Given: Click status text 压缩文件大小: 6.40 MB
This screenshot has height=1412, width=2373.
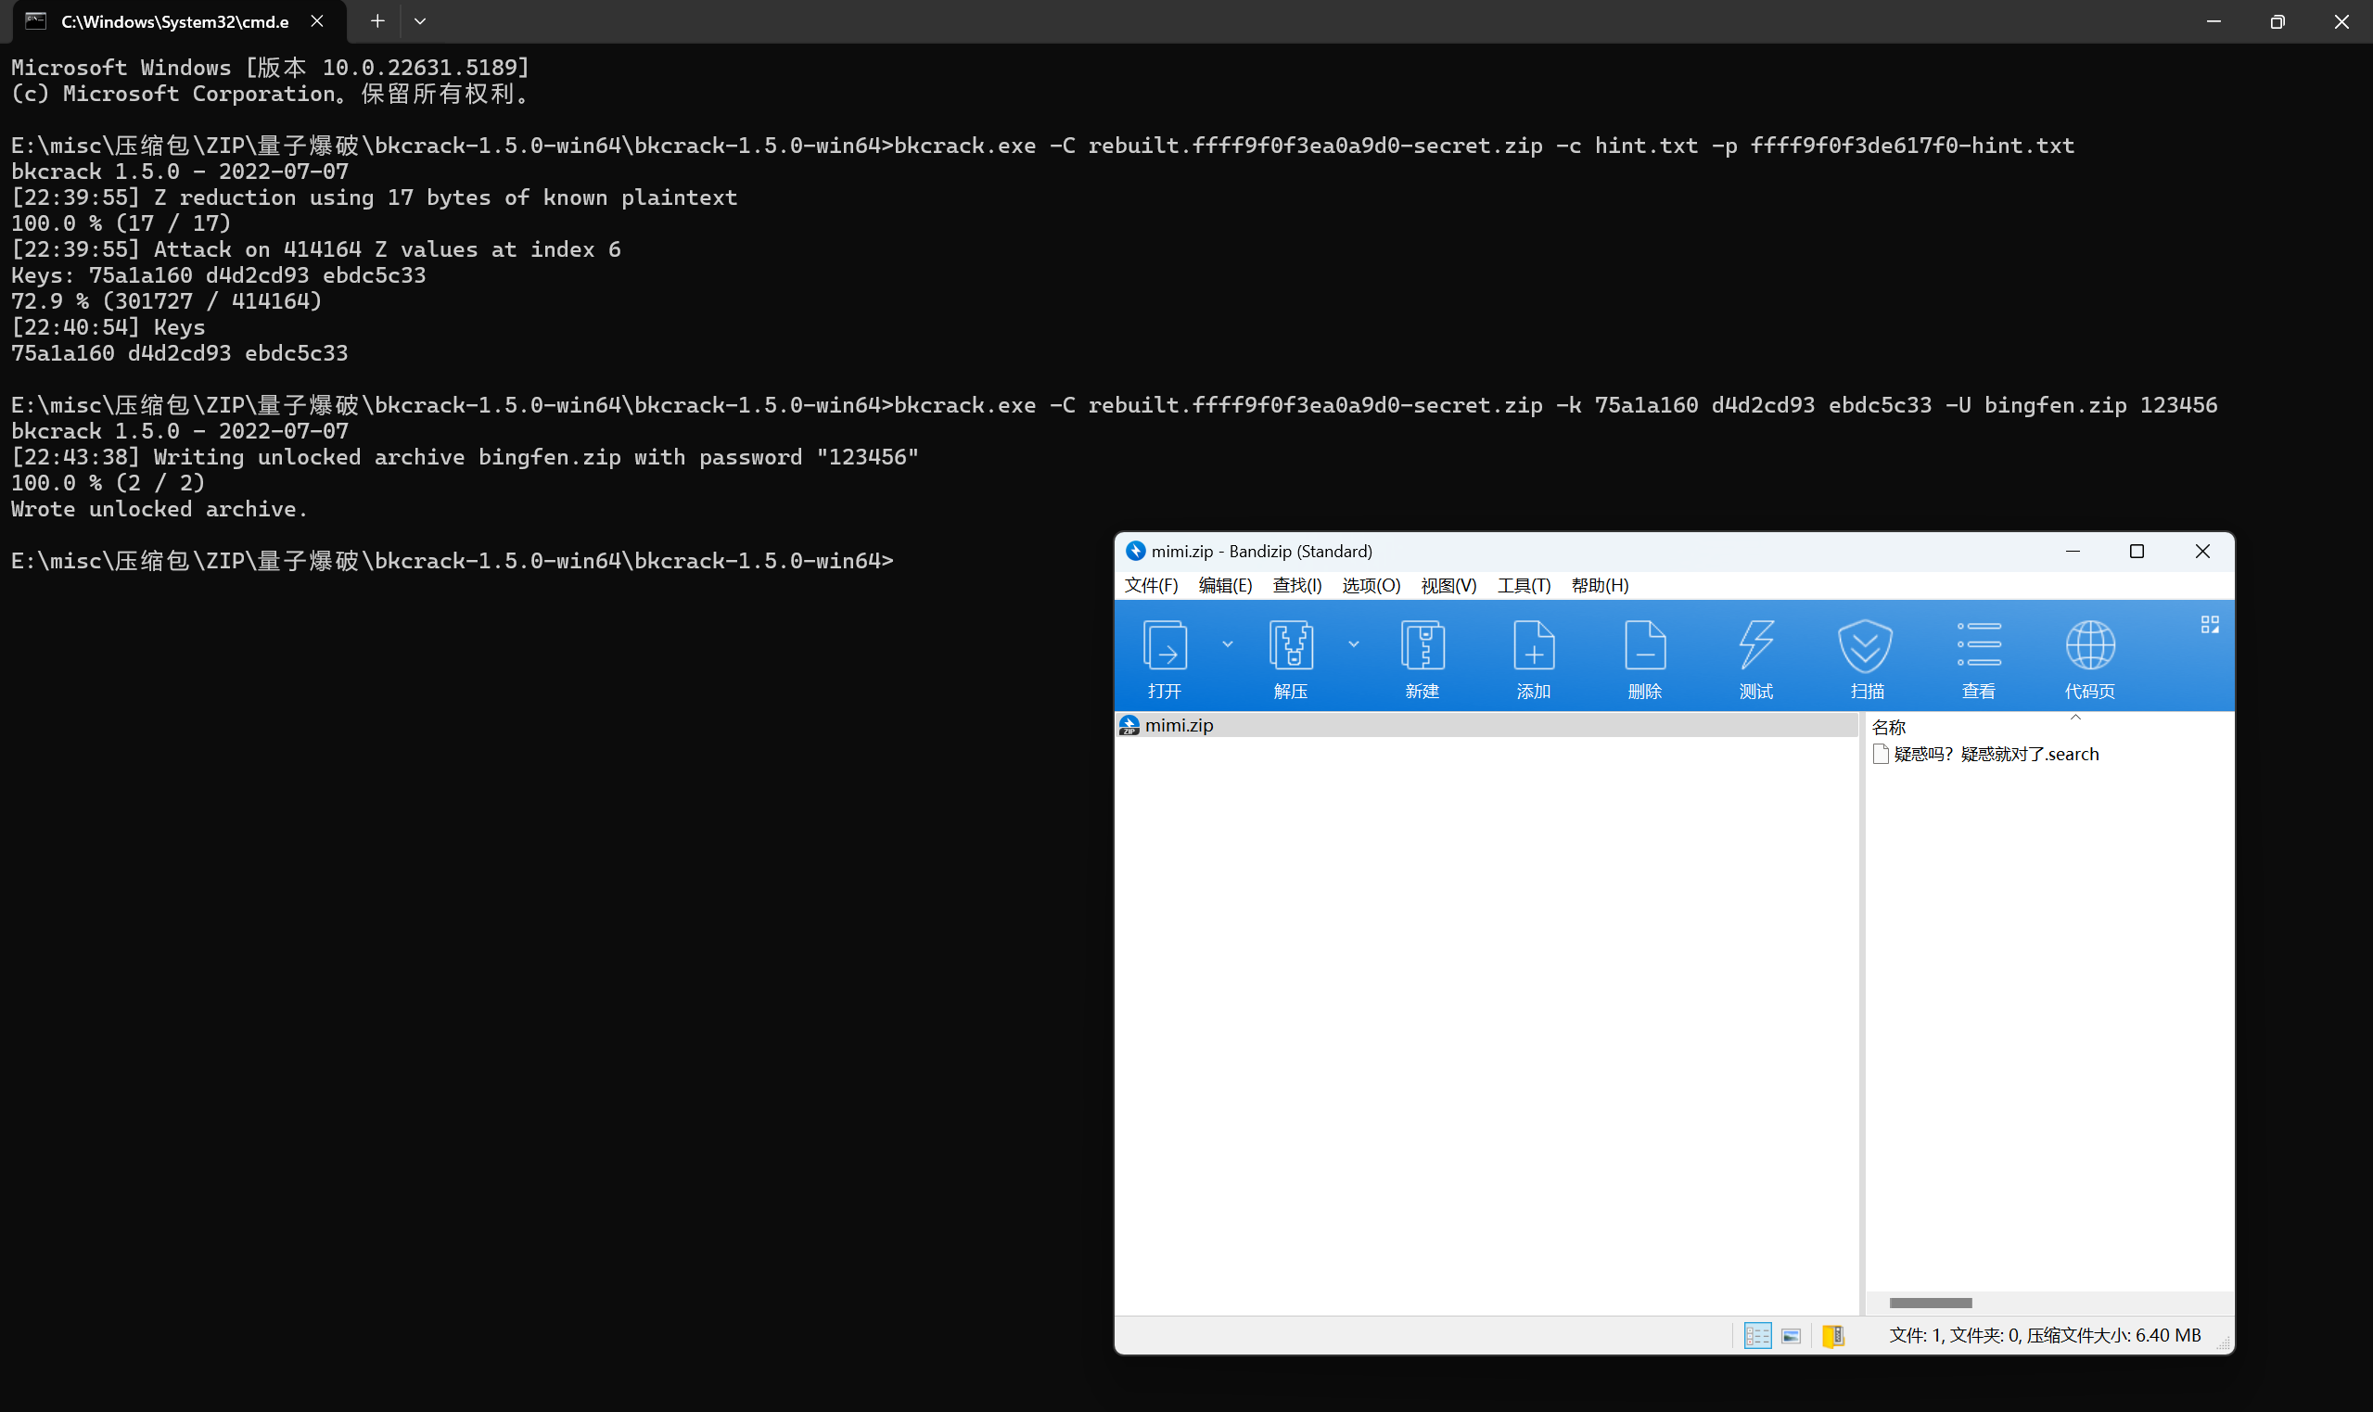Looking at the screenshot, I should click(2113, 1336).
